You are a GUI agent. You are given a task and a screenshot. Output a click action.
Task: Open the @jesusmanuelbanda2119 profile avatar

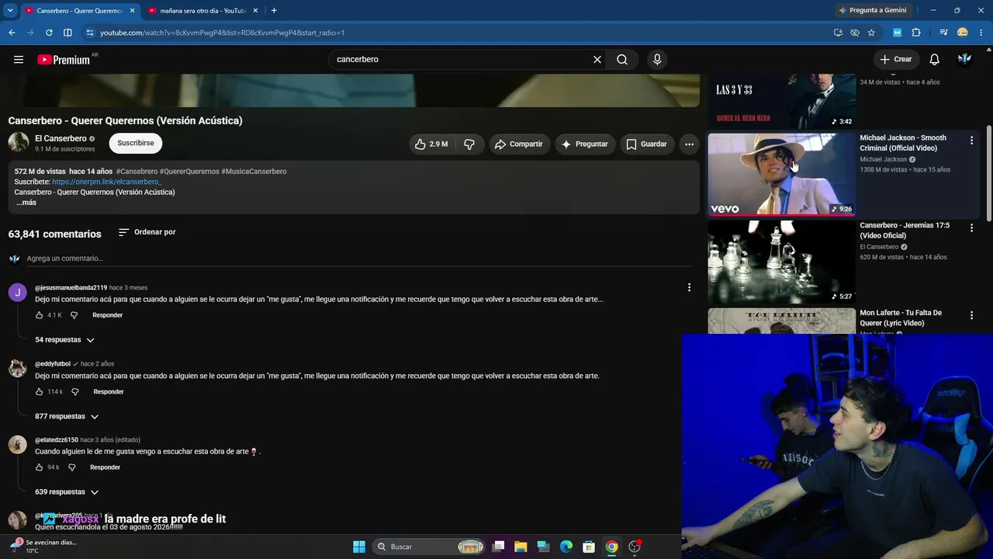point(17,292)
